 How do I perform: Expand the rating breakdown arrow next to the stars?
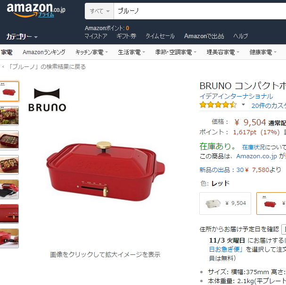click(x=243, y=105)
